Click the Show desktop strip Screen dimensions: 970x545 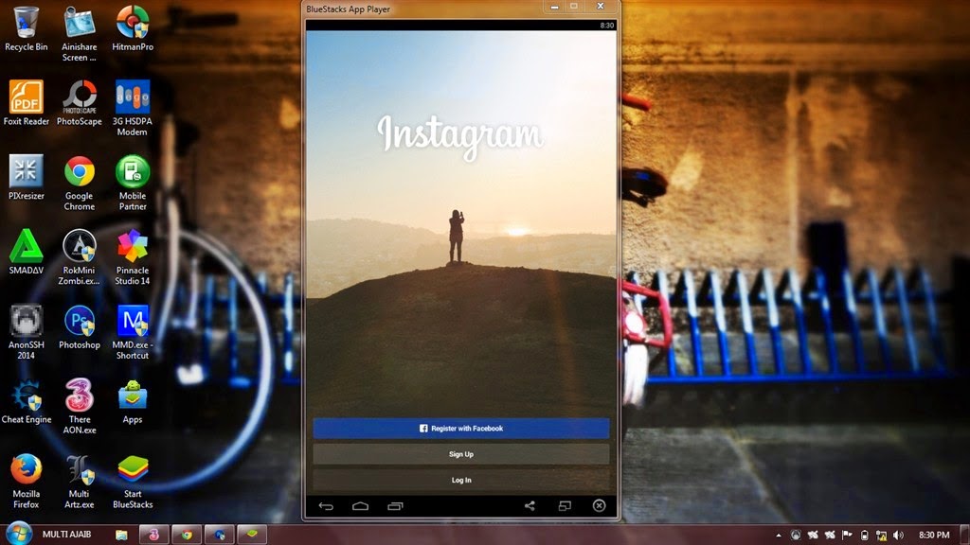[x=965, y=535]
